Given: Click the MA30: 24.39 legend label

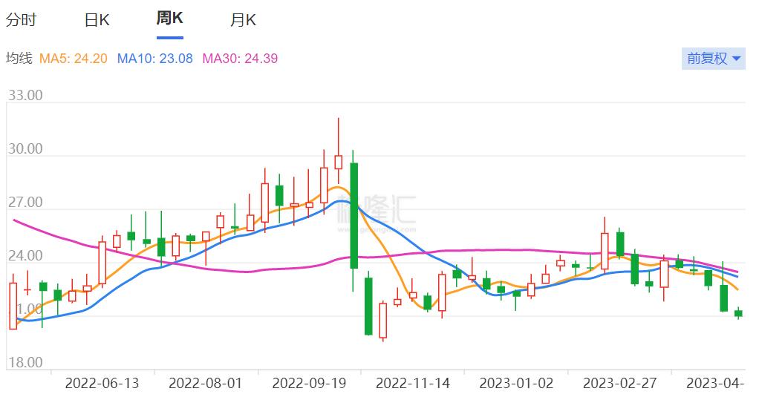Looking at the screenshot, I should [240, 59].
